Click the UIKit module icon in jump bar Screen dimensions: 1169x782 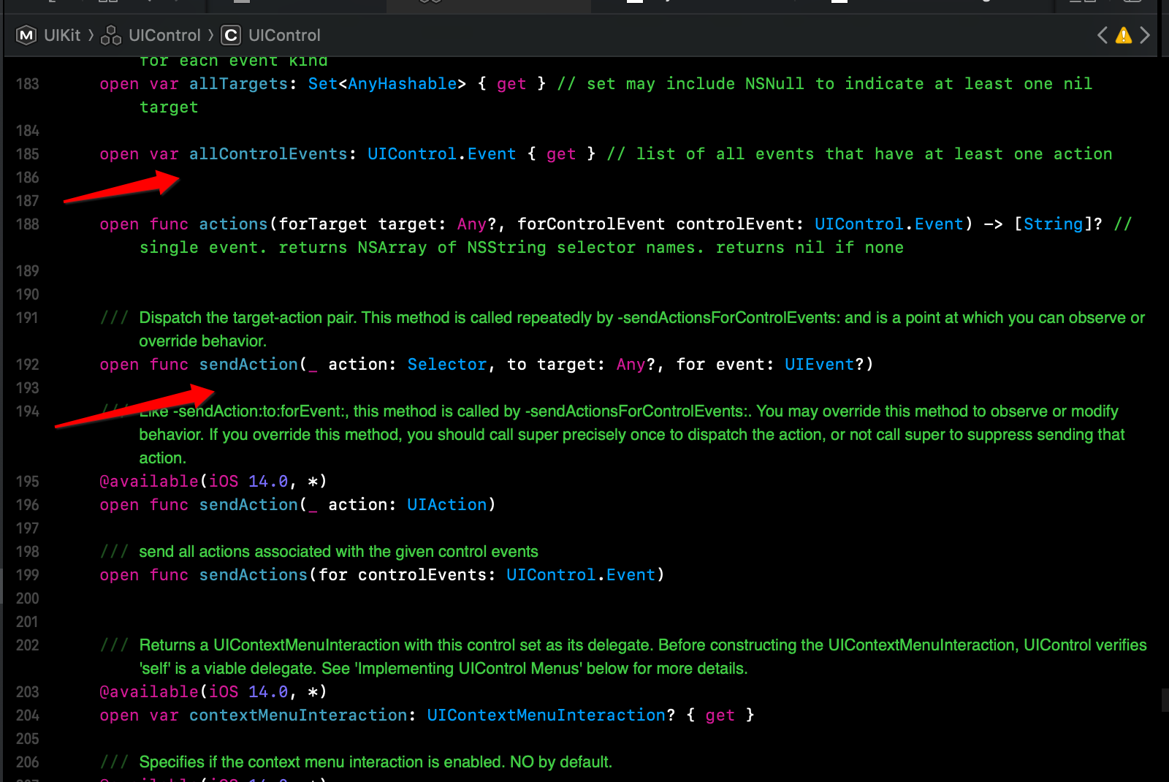26,35
